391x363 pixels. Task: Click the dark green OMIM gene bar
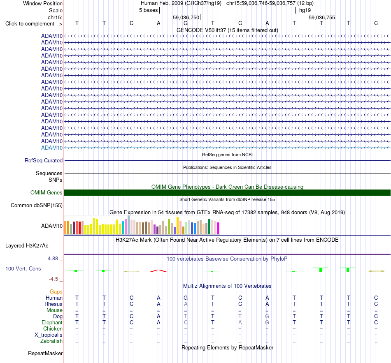click(227, 192)
